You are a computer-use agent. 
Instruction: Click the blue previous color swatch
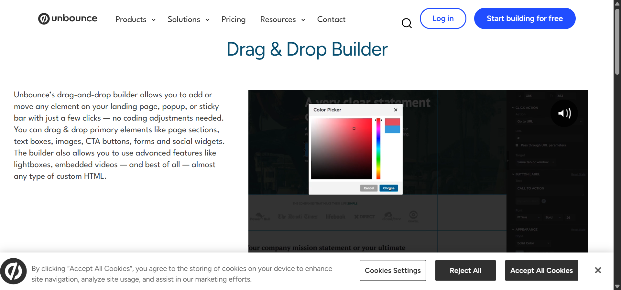coord(392,129)
